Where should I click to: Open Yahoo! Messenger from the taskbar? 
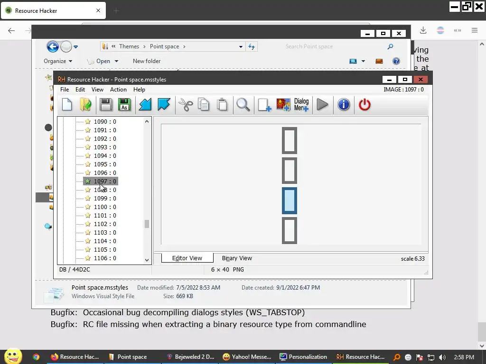(x=247, y=357)
